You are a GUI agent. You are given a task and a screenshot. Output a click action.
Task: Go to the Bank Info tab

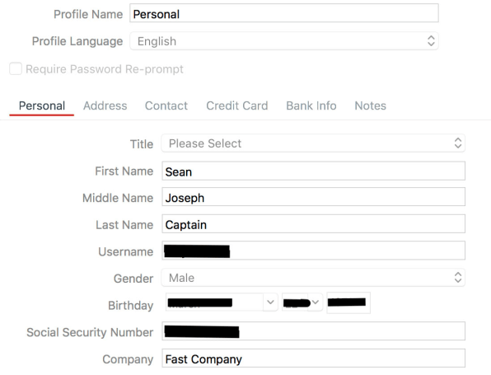tap(311, 105)
